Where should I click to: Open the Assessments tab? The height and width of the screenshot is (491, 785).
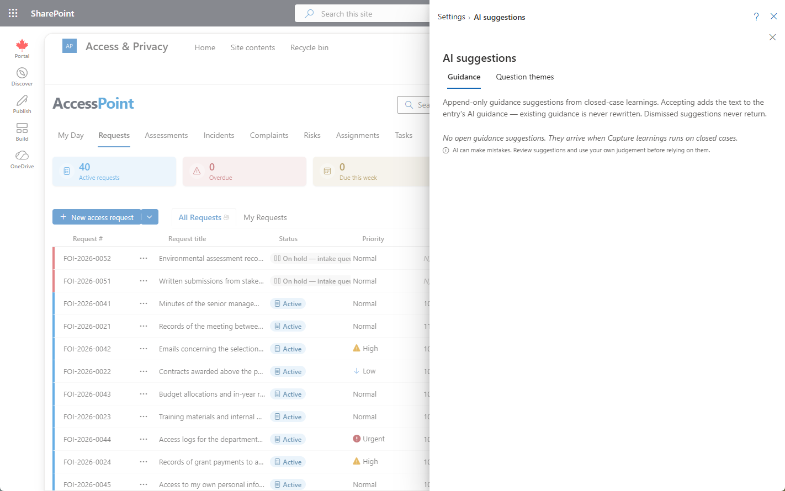click(166, 135)
